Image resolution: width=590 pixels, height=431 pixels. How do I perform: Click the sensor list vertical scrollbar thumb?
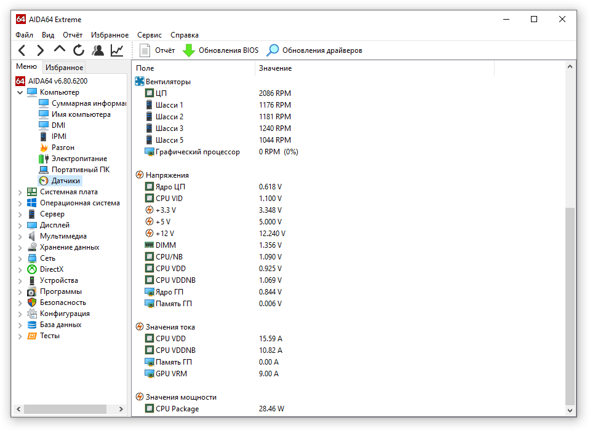click(x=570, y=306)
